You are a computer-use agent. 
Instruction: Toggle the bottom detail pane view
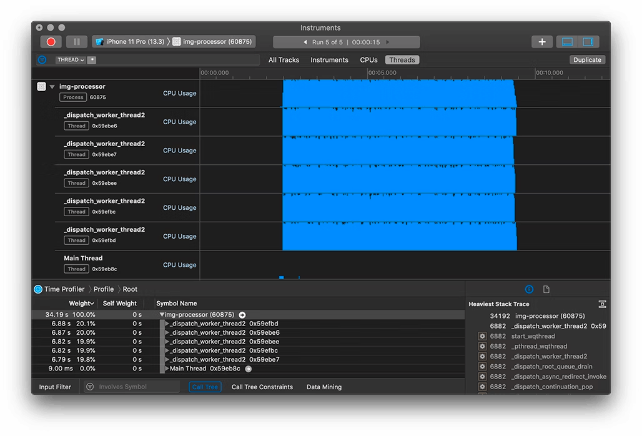pos(567,42)
